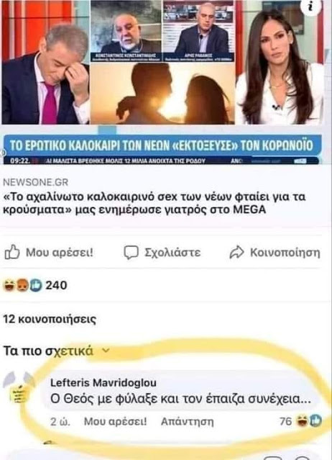Open the laughing reaction emoji beside 240
Image resolution: width=332 pixels, height=460 pixels.
click(9, 285)
